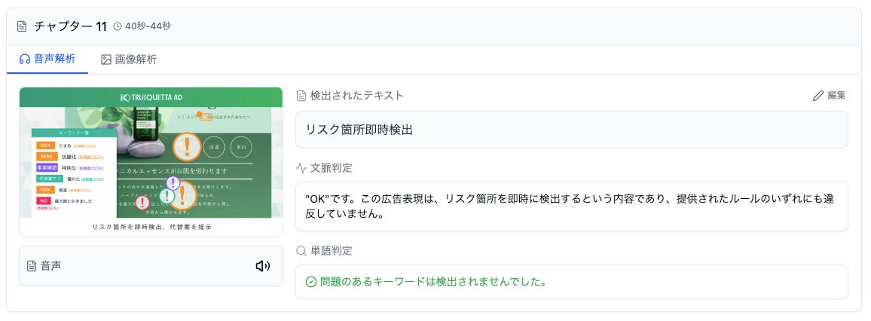Viewport: 871px width, 321px height.
Task: Click the detected text field リスク箇所即時検出
Action: (571, 130)
